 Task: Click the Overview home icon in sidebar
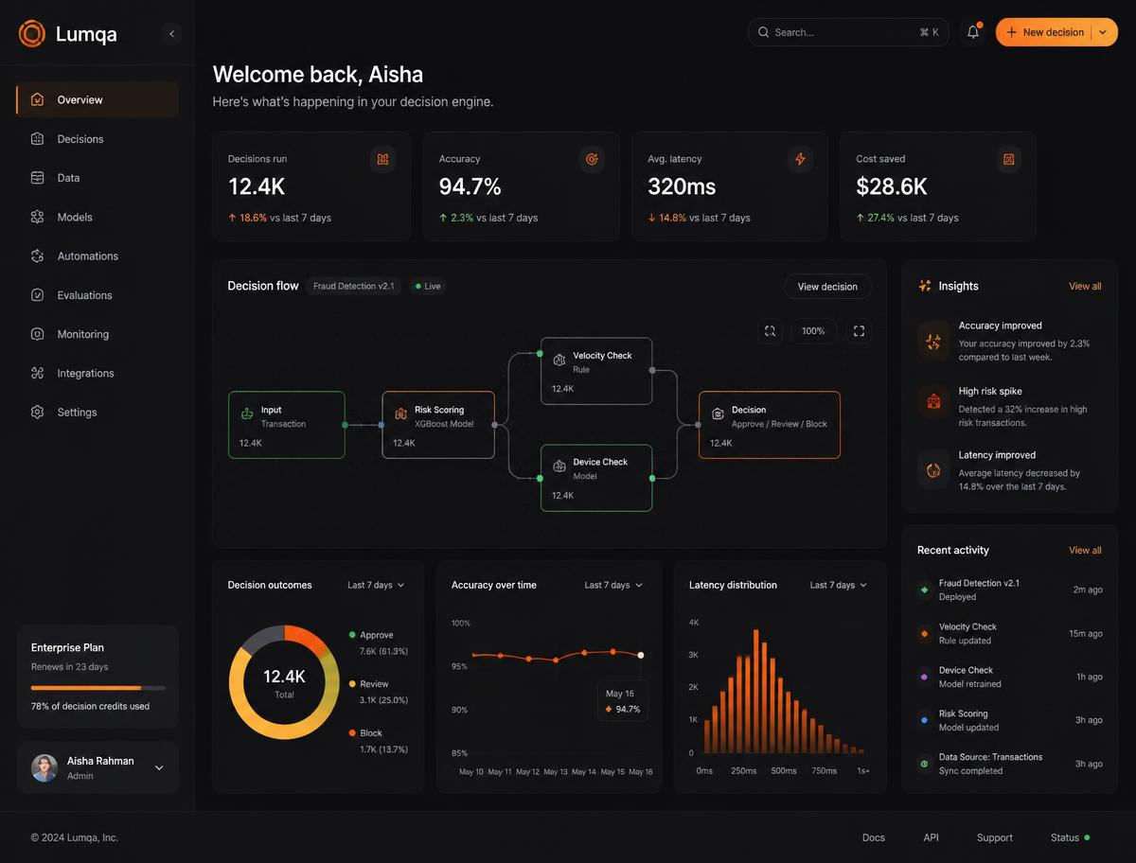pyautogui.click(x=38, y=99)
